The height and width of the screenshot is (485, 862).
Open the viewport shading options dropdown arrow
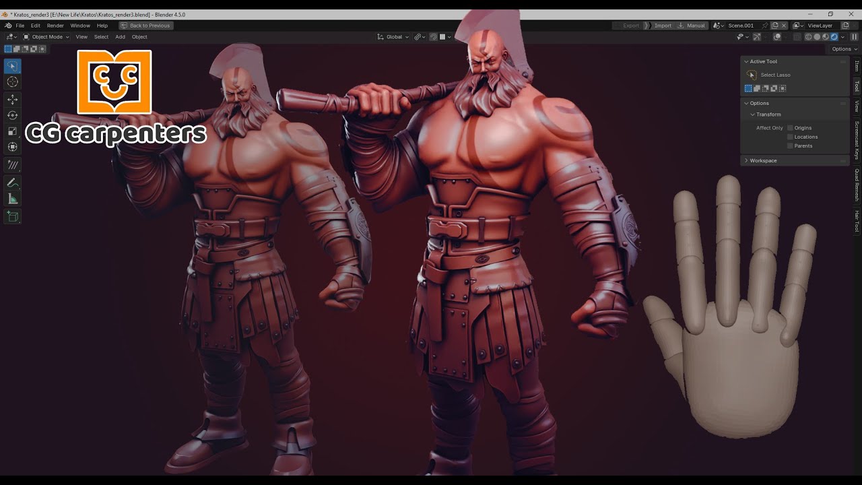843,37
